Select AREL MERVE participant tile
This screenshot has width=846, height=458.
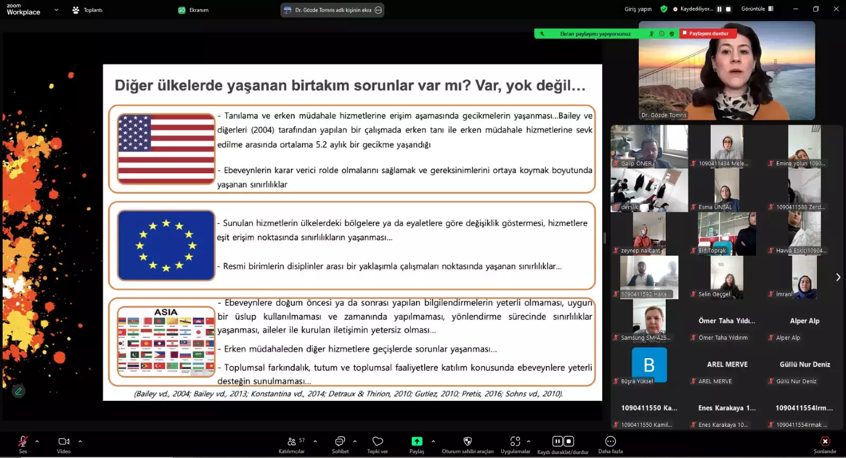tap(727, 364)
